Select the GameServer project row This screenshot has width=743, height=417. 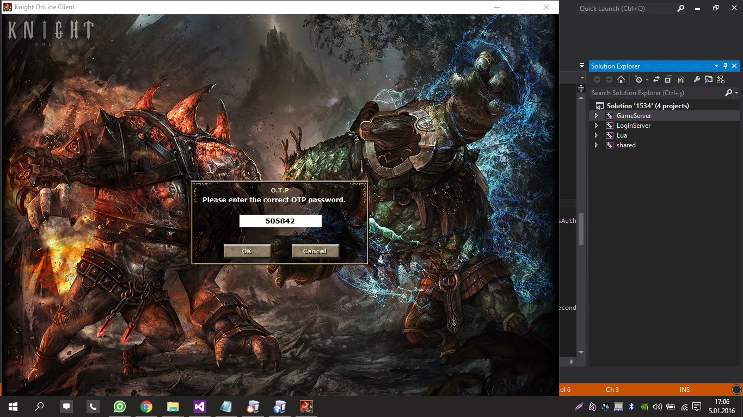(x=665, y=116)
